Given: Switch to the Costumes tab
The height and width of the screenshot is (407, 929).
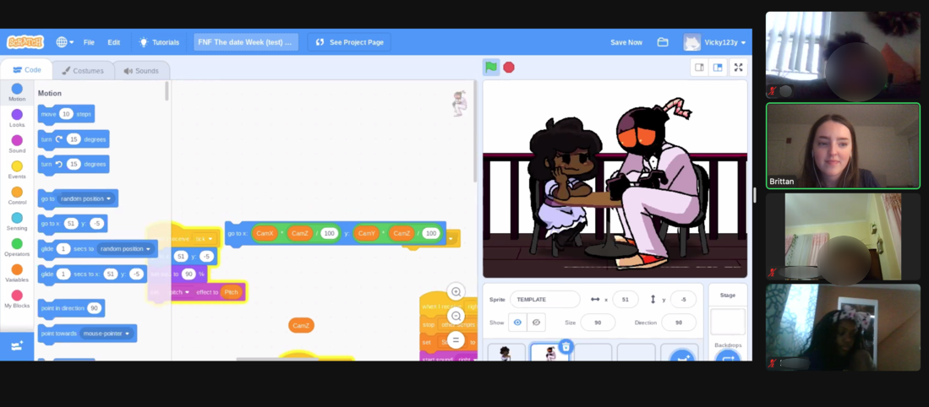Looking at the screenshot, I should (x=82, y=70).
